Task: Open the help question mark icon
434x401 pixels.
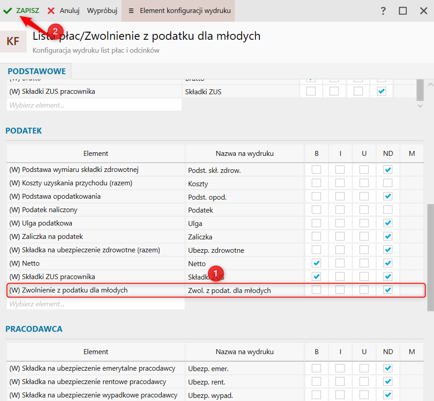Action: 383,11
